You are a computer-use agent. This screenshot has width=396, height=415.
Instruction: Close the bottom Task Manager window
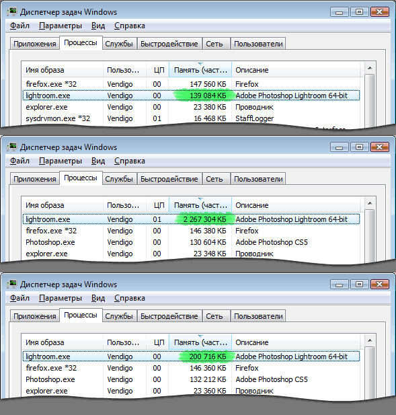tap(380, 285)
